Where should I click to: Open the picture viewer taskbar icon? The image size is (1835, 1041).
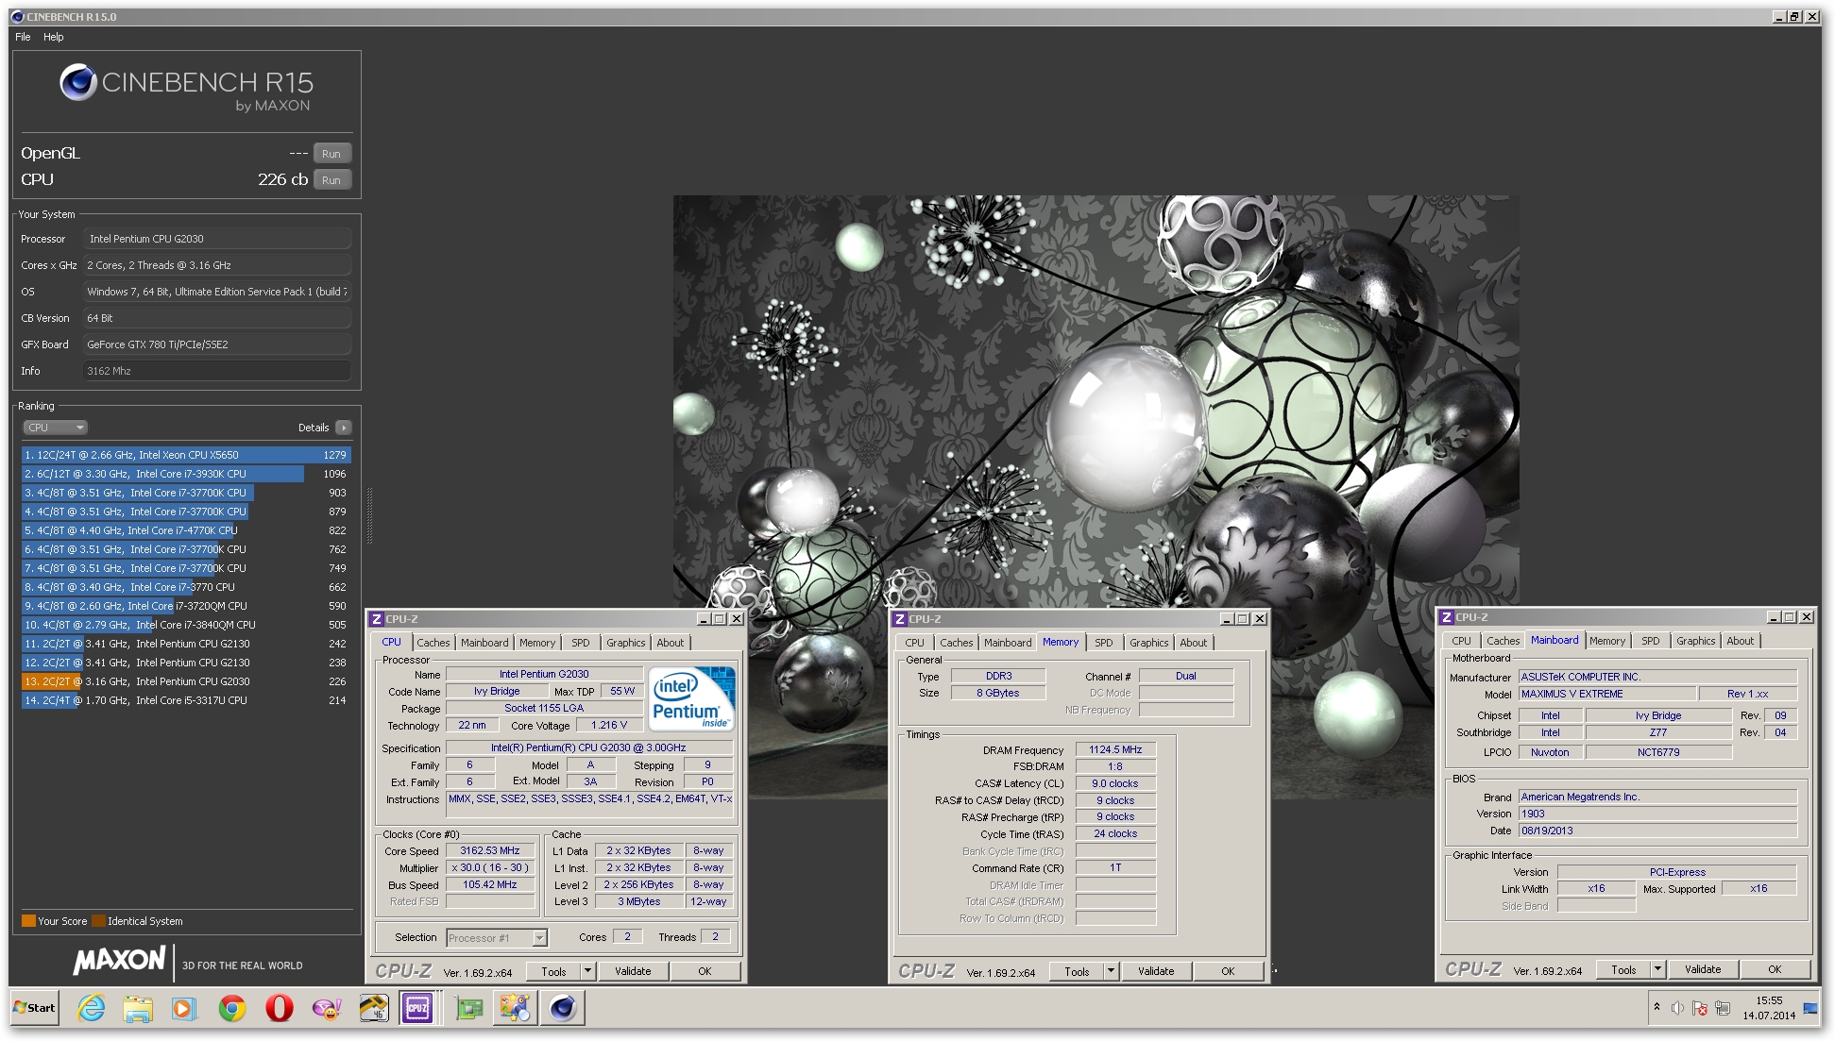515,1008
